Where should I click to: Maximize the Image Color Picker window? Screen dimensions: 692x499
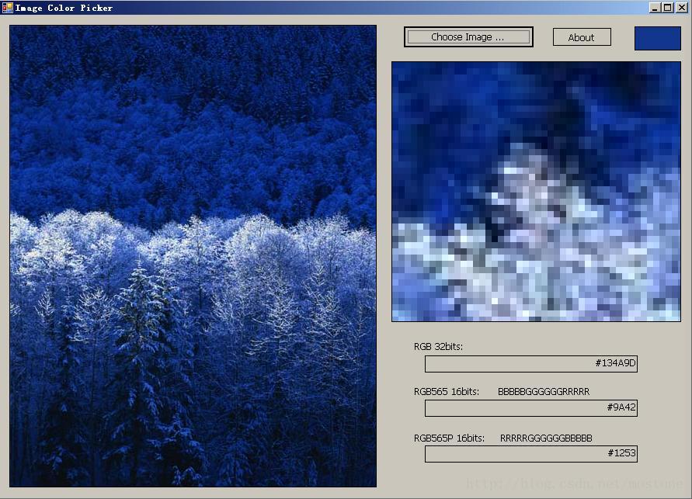coord(668,8)
